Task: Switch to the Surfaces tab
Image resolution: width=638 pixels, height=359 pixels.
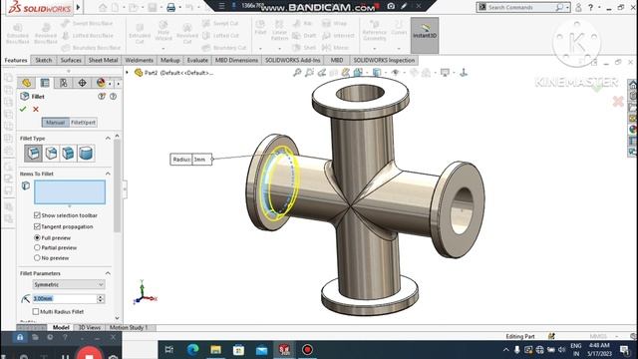Action: pos(71,60)
